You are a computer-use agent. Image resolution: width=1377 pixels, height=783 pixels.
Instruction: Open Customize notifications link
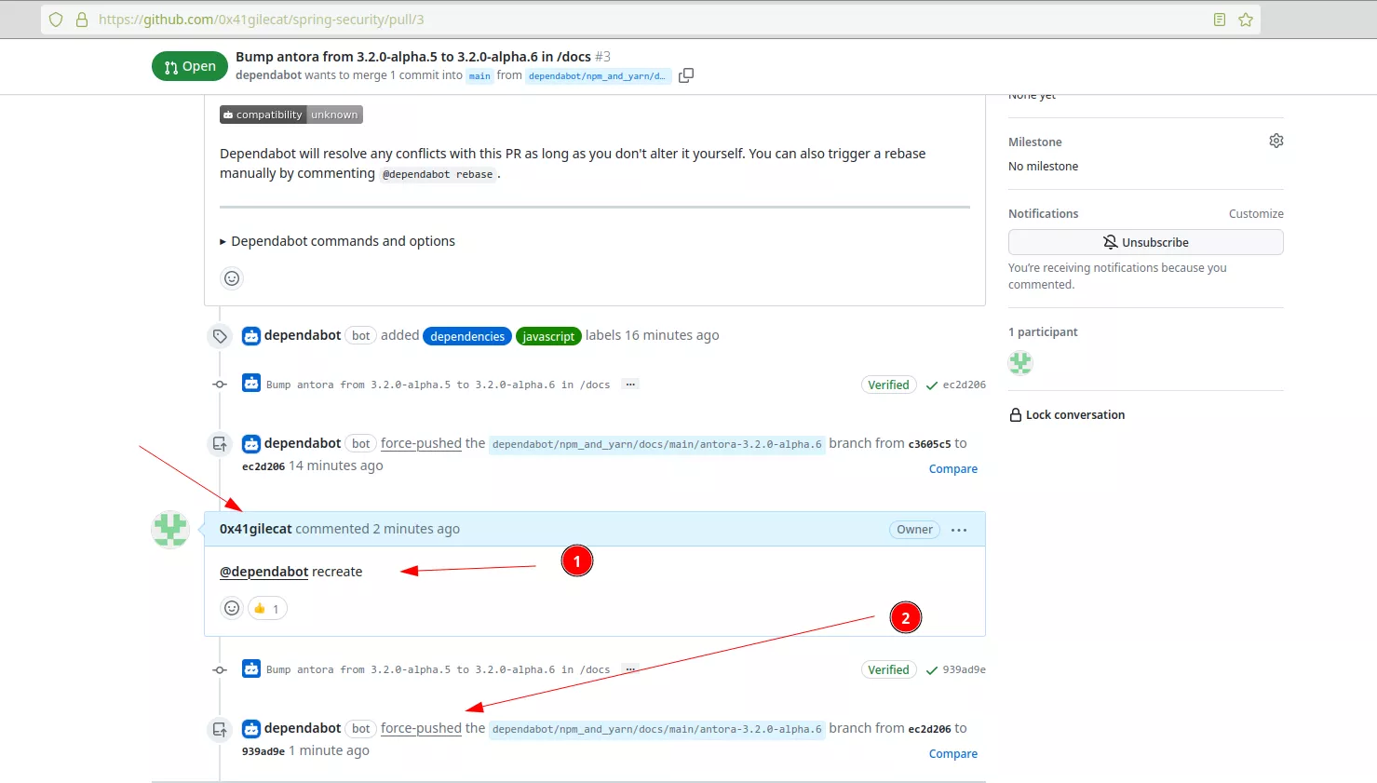[x=1256, y=214]
